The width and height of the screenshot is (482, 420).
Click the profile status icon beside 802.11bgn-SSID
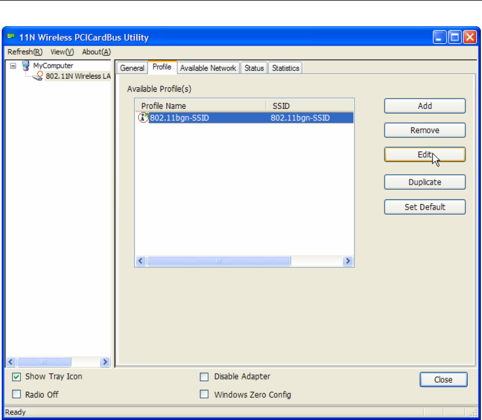point(143,117)
